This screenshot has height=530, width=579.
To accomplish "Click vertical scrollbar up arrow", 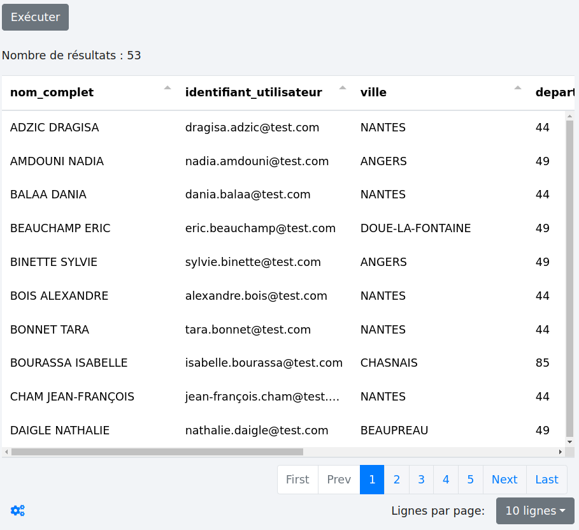I will tap(570, 115).
